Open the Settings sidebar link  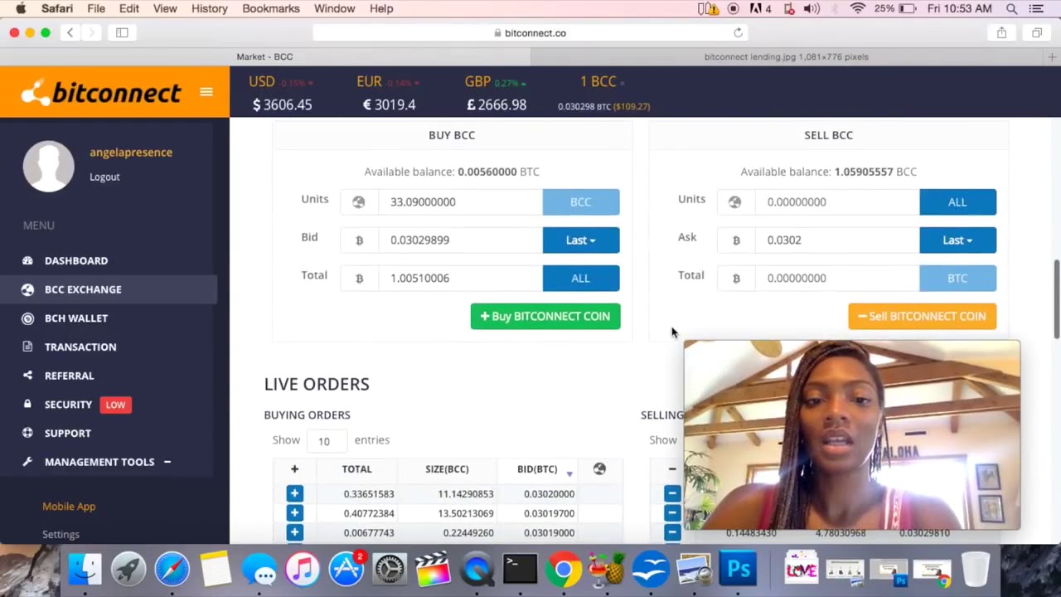click(x=61, y=535)
